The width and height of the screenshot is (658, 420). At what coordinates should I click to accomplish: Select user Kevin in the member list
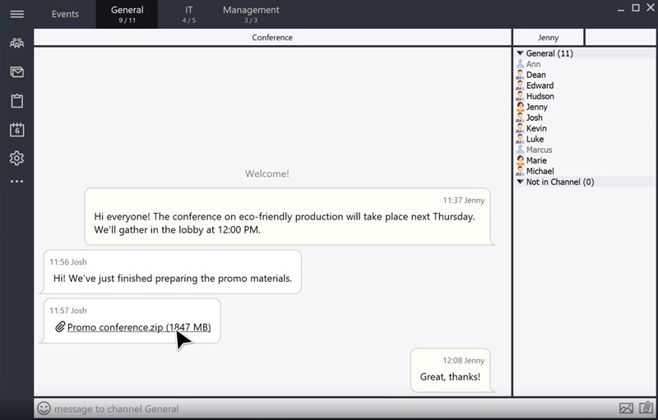[536, 128]
